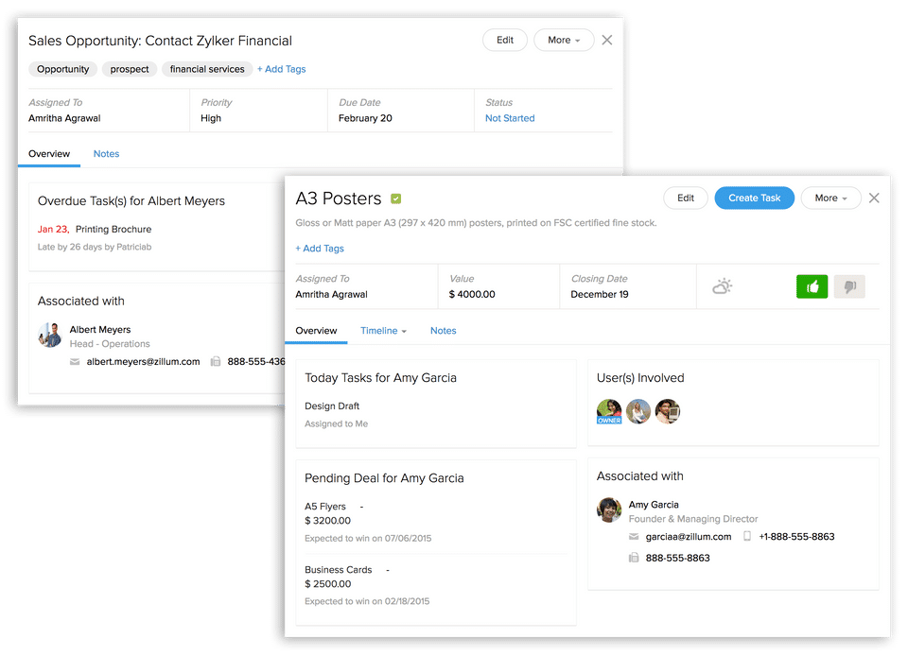The height and width of the screenshot is (656, 908).
Task: Click the email icon beside garciaa@zillum.com
Action: tap(634, 537)
